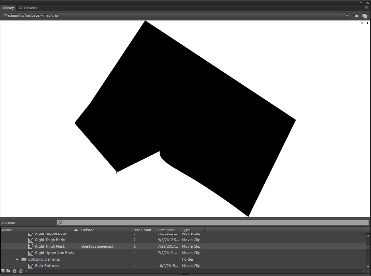Open a new library panel
Image resolution: width=371 pixels, height=276 pixels.
365,16
